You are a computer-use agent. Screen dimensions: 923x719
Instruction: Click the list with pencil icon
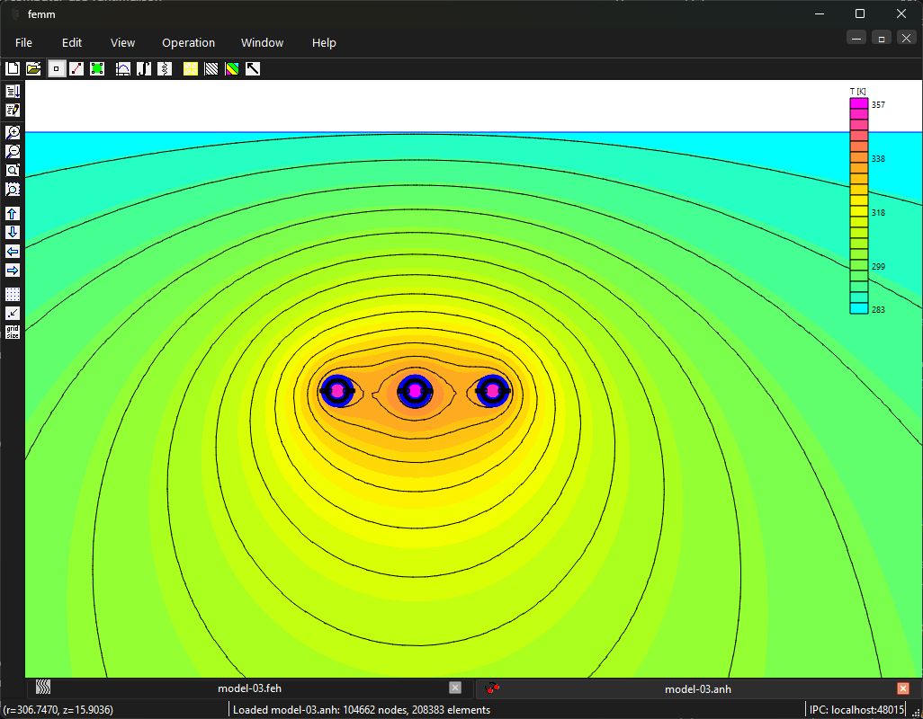coord(13,110)
